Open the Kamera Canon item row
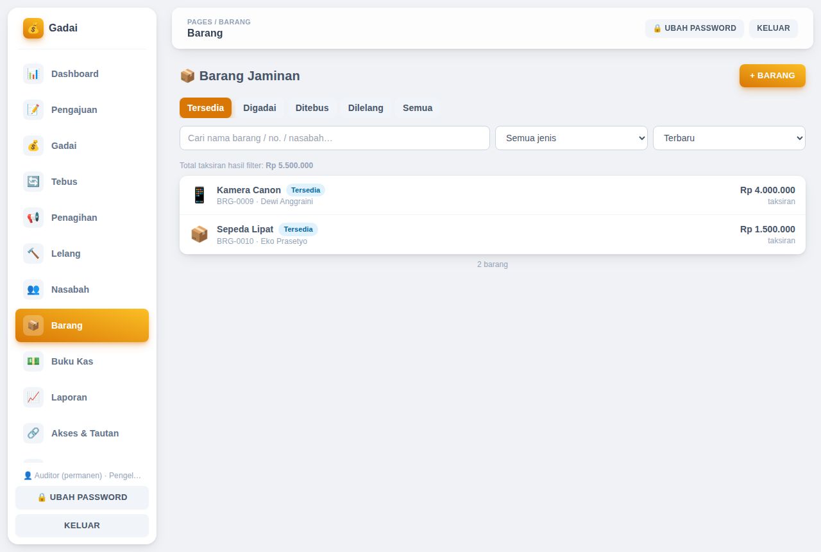 tap(493, 195)
